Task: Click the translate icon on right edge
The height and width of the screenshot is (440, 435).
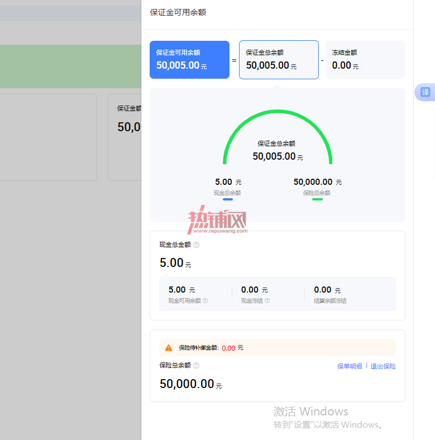Action: point(425,92)
